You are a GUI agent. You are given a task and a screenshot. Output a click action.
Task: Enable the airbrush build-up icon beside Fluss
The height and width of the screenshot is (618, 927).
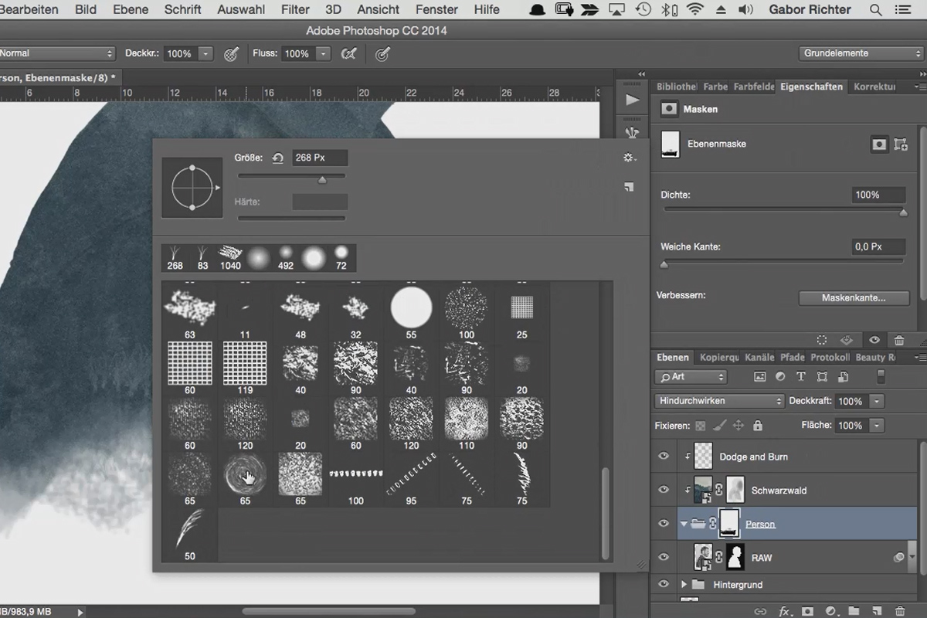point(348,54)
